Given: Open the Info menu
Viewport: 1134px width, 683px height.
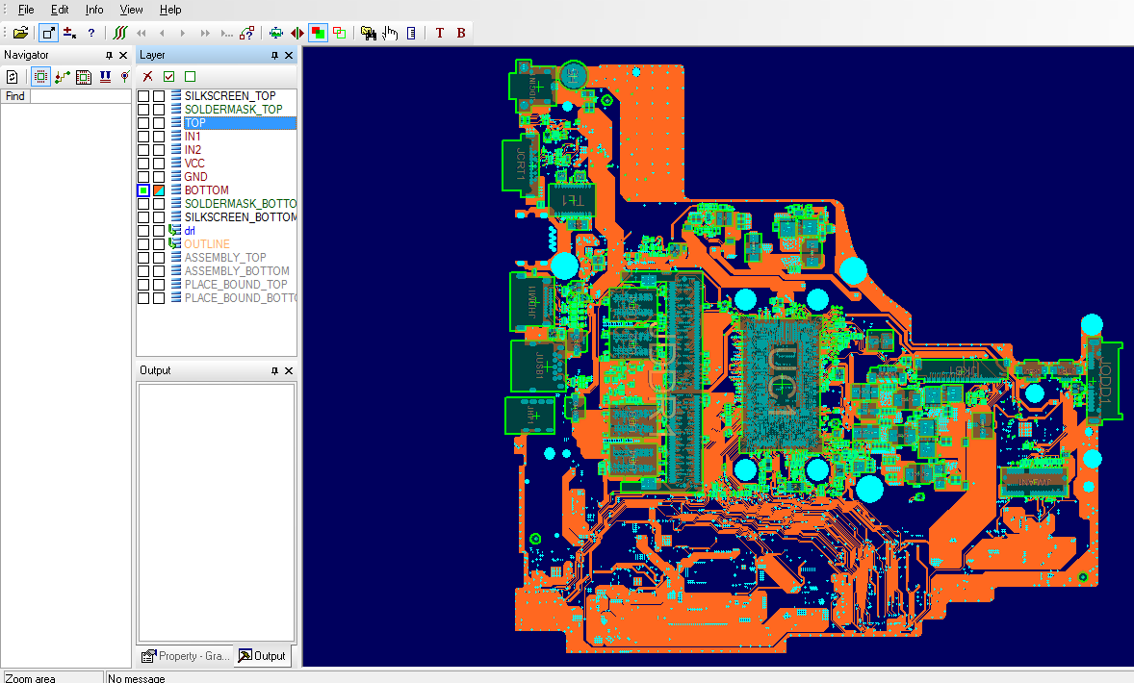Looking at the screenshot, I should point(94,10).
